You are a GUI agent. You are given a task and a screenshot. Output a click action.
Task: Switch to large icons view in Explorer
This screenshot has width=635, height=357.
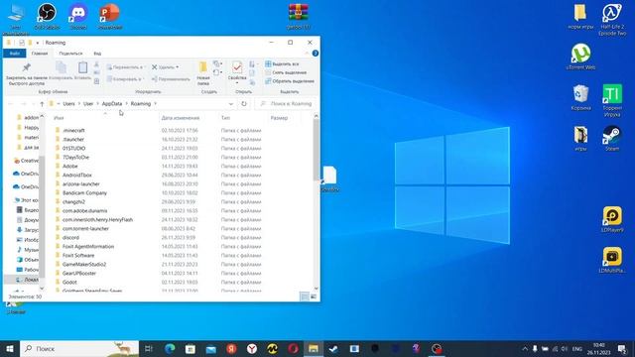click(314, 297)
